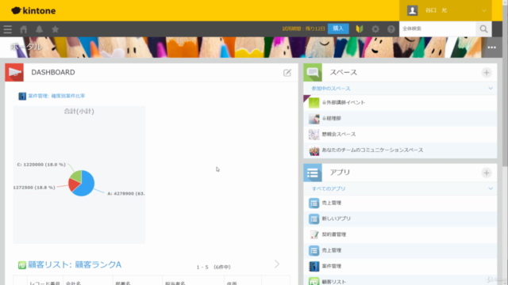Image resolution: width=508 pixels, height=285 pixels.
Task: Click the 契約書管理 app icon
Action: pyautogui.click(x=314, y=235)
